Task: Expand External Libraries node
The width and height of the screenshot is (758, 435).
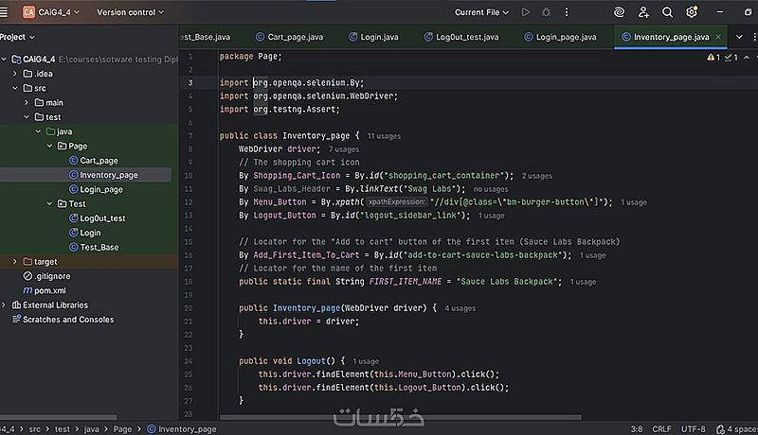Action: pos(5,305)
